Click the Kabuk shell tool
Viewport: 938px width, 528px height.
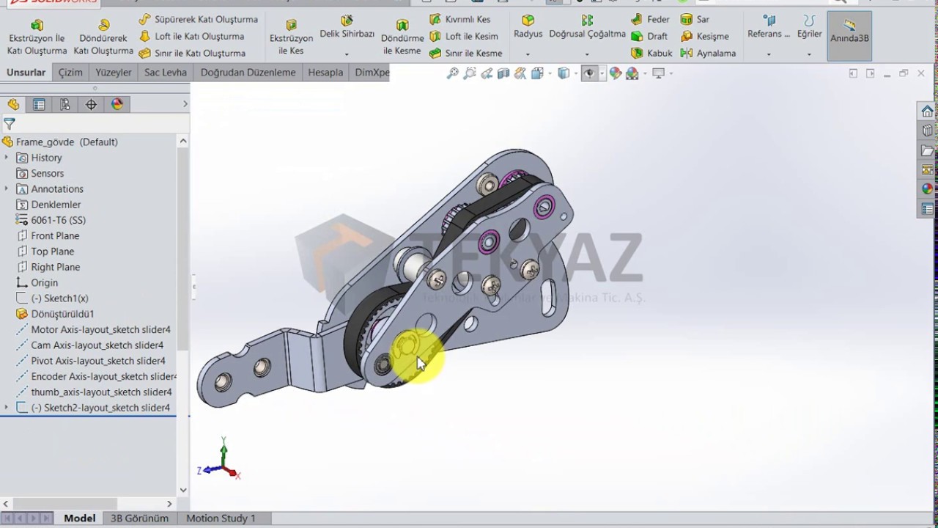[651, 53]
